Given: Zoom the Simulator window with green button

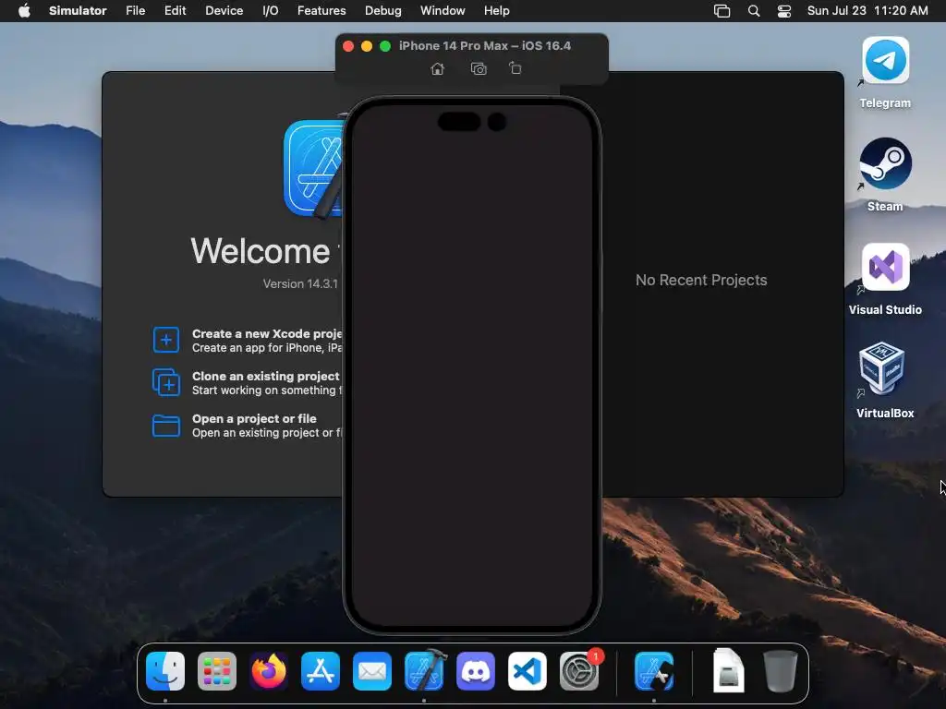Looking at the screenshot, I should [385, 46].
